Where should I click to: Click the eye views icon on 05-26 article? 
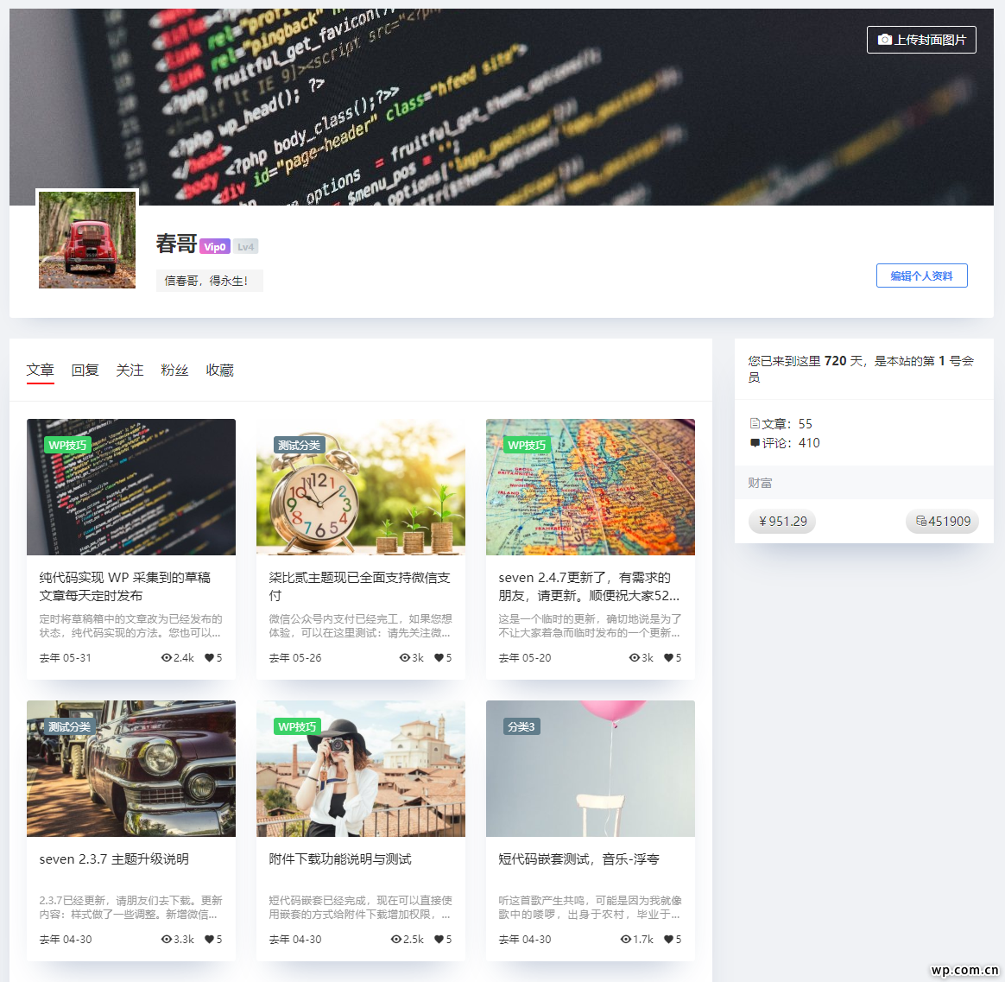click(404, 657)
